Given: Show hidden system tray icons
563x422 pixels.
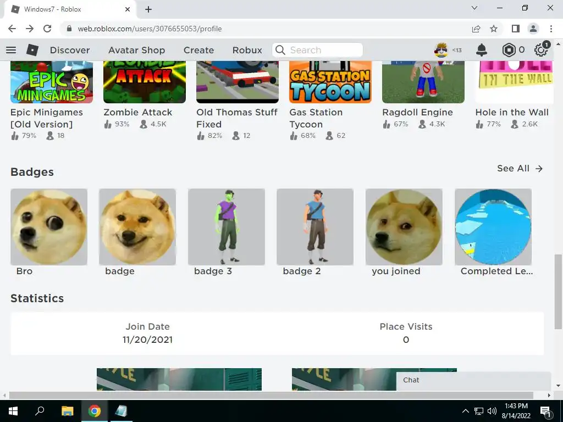Looking at the screenshot, I should click(x=465, y=411).
